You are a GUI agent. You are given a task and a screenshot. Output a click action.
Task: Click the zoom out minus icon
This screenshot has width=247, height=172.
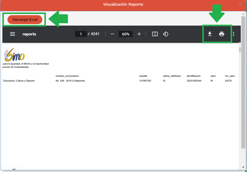112,34
